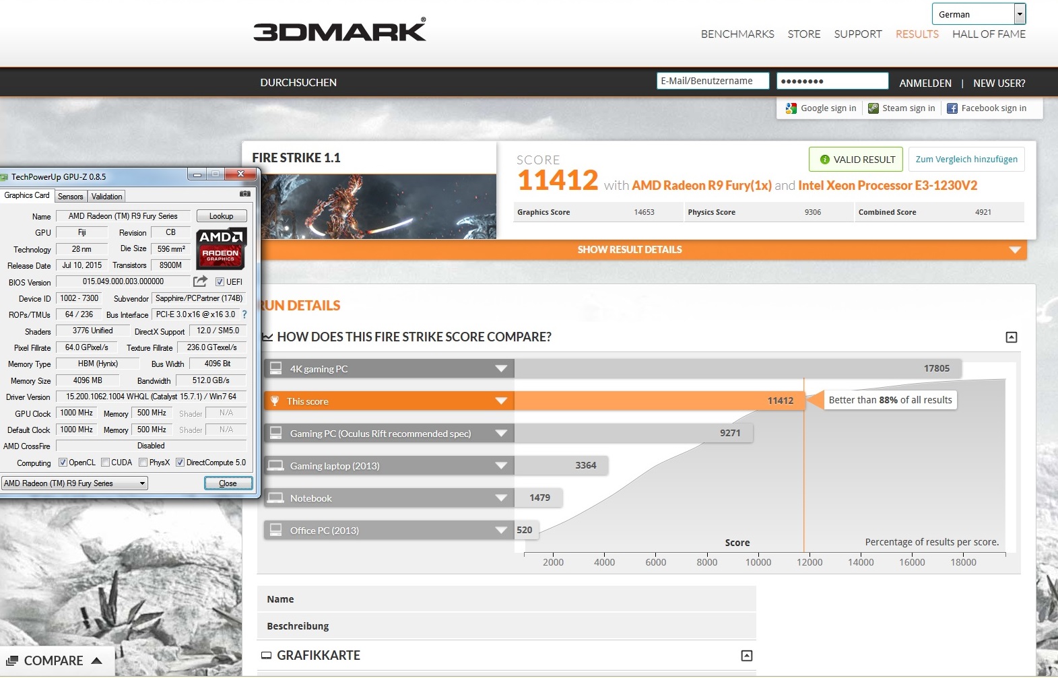
Task: Click the Intel Xeon Processor E3-1230V2 link
Action: pyautogui.click(x=888, y=186)
